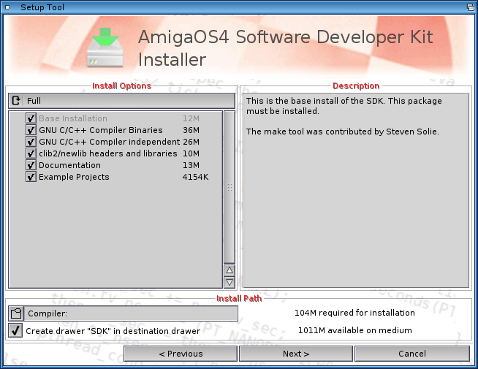Click the Setup Tool window close gadget
478x369 pixels.
tap(7, 7)
